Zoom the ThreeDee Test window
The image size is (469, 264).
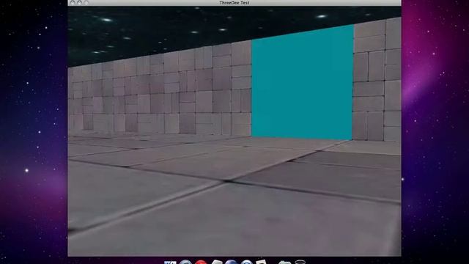[x=86, y=2]
